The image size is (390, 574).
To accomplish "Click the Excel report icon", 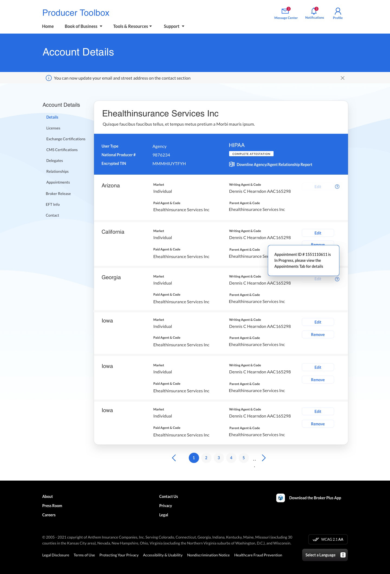I will point(232,164).
